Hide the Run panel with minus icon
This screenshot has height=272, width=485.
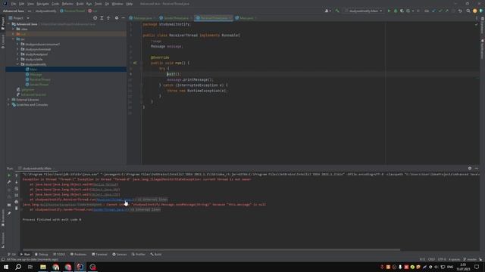pyautogui.click(x=477, y=168)
